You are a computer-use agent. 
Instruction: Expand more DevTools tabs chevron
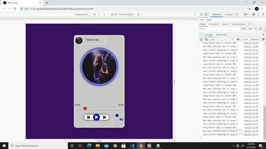(x=237, y=14)
